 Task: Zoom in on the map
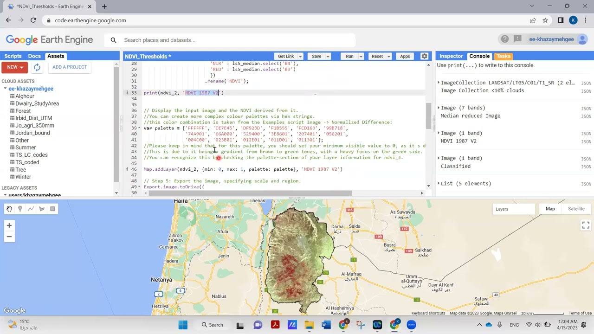click(x=9, y=225)
